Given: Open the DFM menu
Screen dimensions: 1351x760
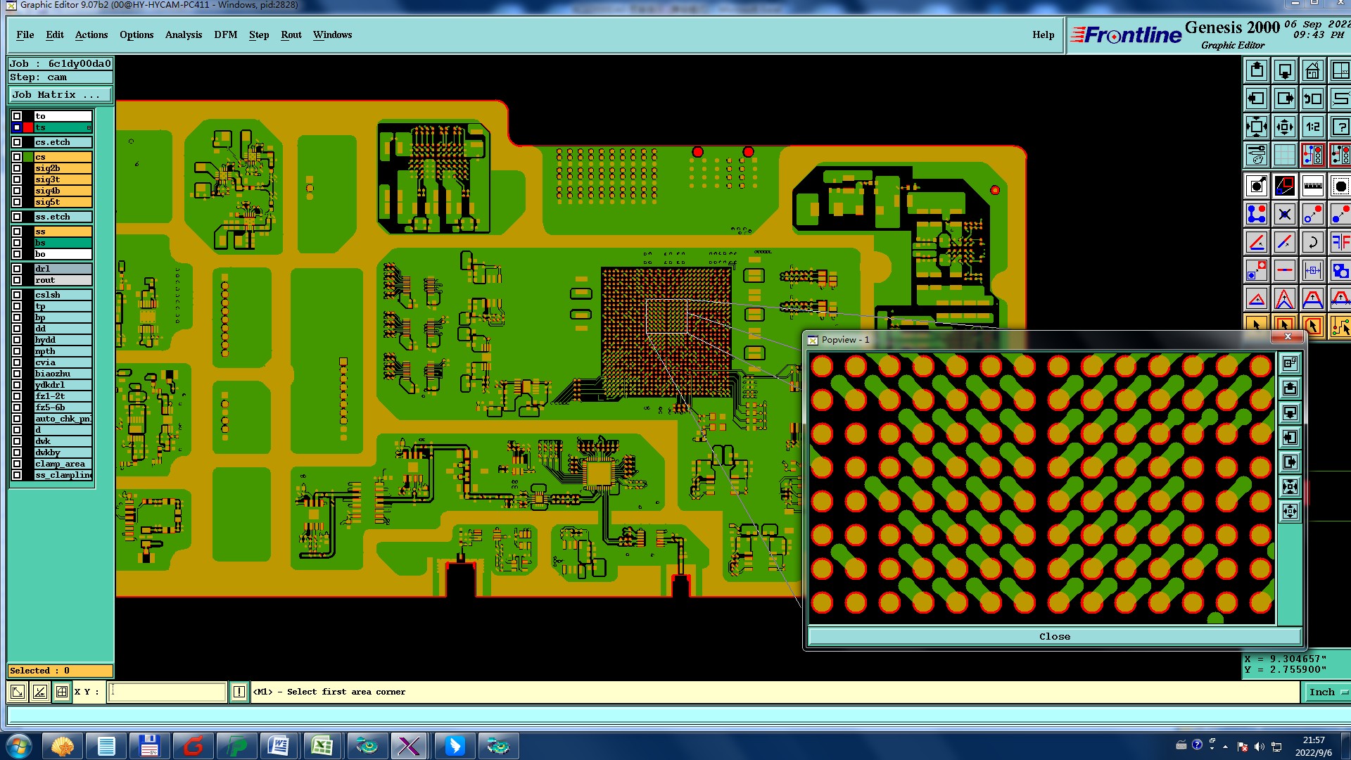Looking at the screenshot, I should coord(226,34).
